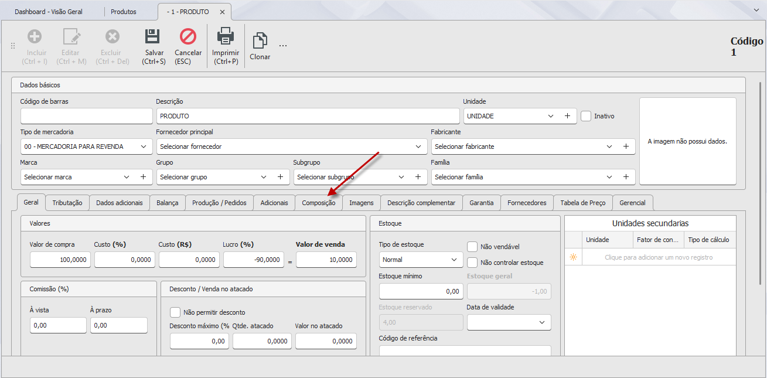The height and width of the screenshot is (378, 767).
Task: Check Não permitir desconto option
Action: (175, 312)
